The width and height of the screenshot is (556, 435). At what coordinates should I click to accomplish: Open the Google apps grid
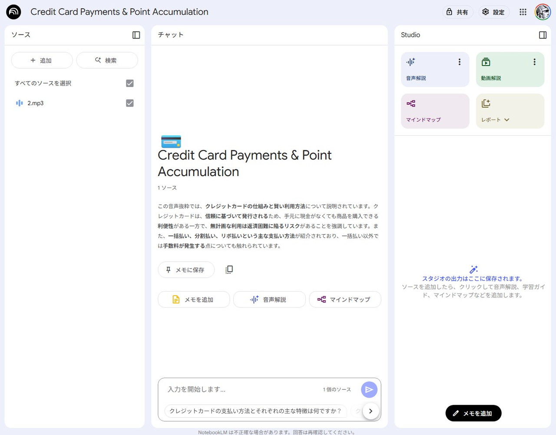[523, 12]
